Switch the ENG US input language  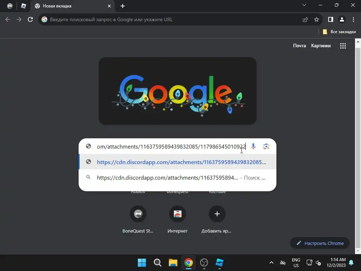pyautogui.click(x=296, y=263)
